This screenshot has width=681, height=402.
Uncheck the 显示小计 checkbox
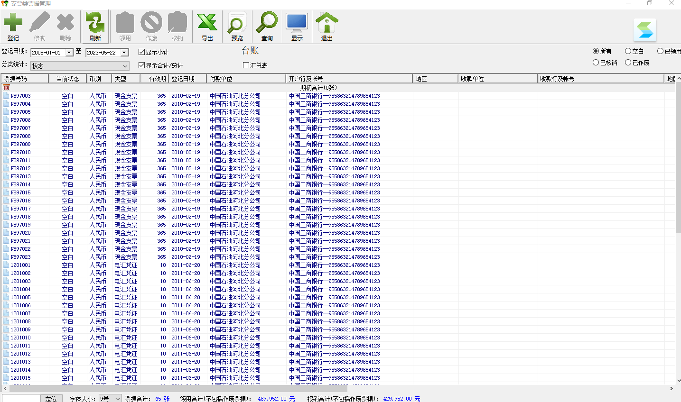click(141, 52)
